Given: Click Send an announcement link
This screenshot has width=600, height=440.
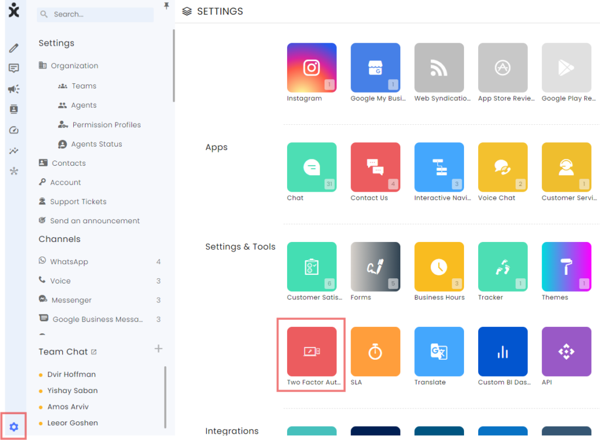Looking at the screenshot, I should pos(94,221).
